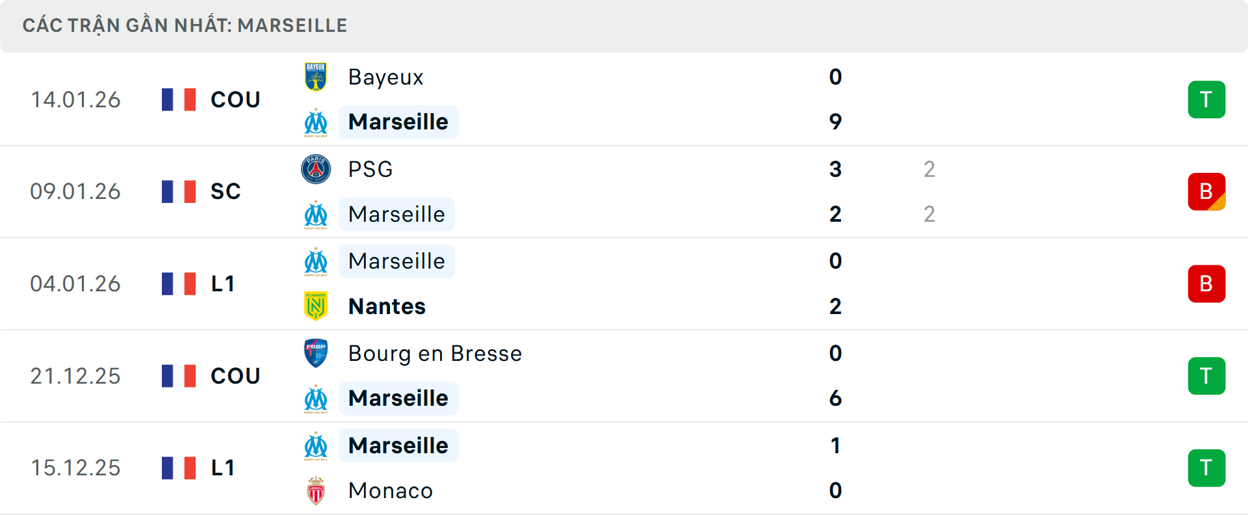Select the Bourg en Bresse club crest
The height and width of the screenshot is (515, 1248).
[316, 353]
